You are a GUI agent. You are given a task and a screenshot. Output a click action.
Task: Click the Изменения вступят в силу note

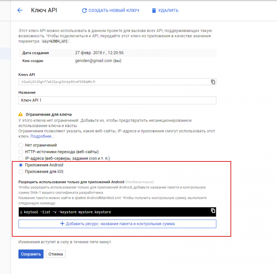[x=65, y=242]
